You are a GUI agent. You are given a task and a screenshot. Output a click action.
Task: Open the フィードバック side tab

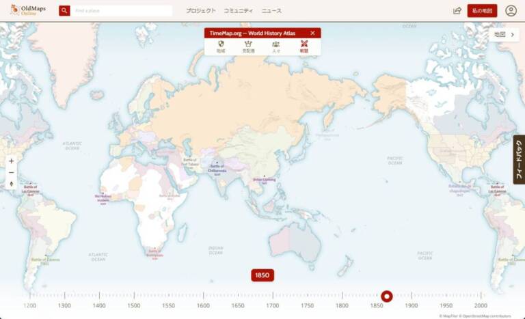pyautogui.click(x=519, y=160)
